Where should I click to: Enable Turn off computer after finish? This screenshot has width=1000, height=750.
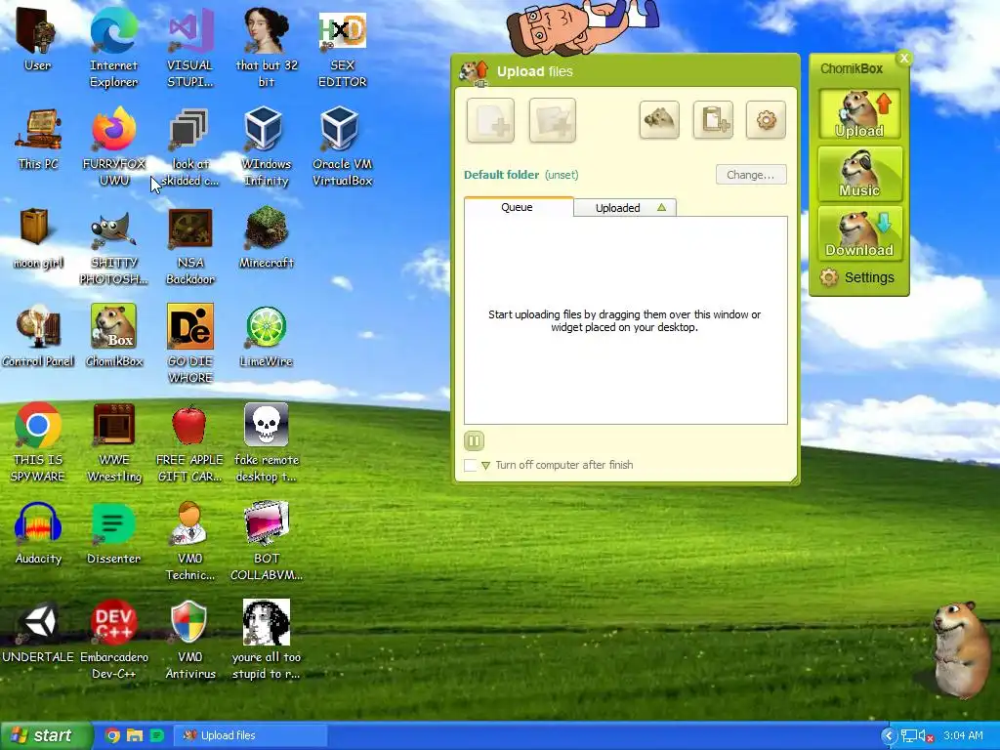(471, 465)
